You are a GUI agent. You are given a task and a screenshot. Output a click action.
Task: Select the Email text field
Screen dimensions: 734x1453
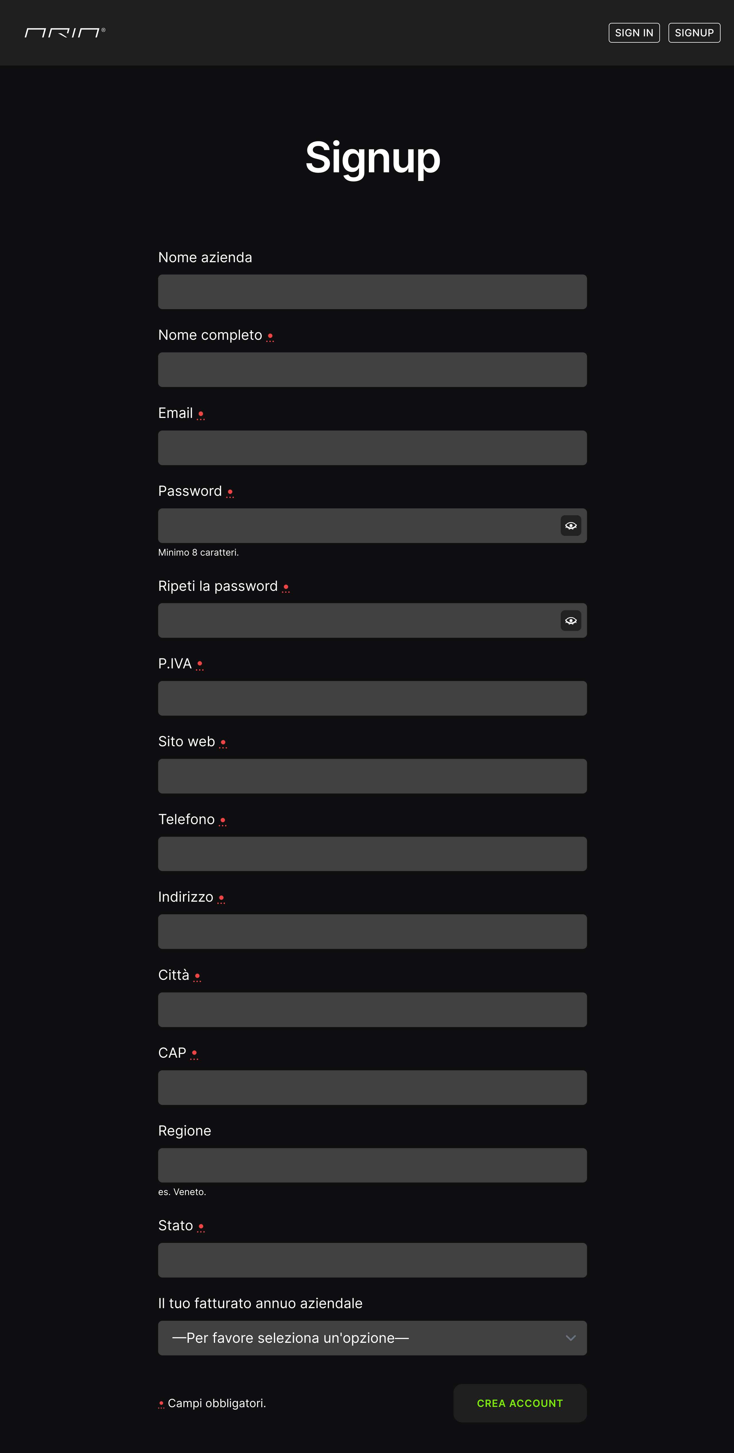click(x=372, y=448)
